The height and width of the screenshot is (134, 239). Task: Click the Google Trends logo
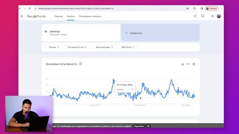tap(36, 16)
